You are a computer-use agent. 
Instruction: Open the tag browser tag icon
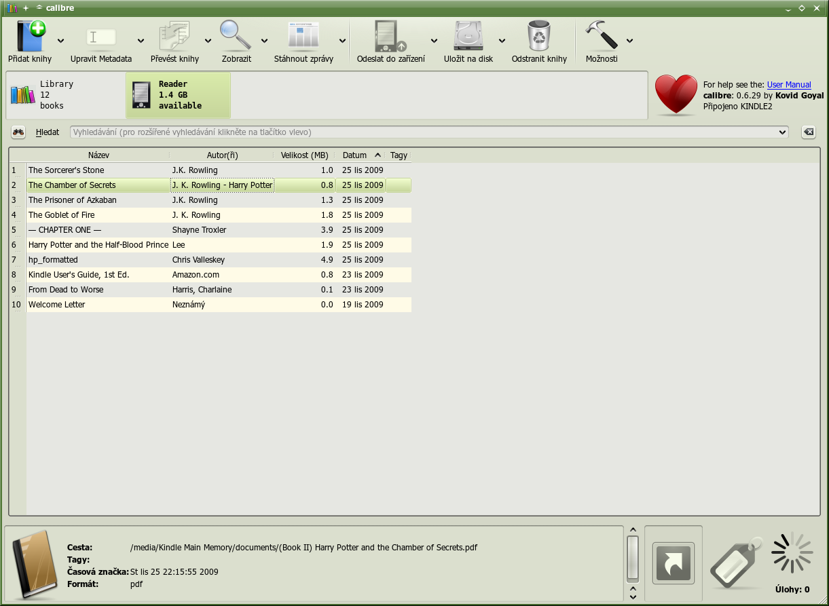point(736,563)
